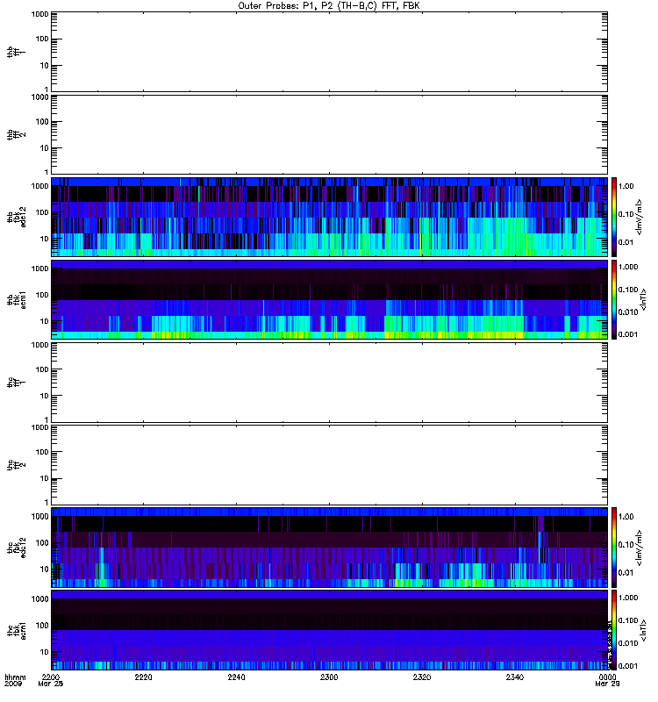
Task: Click the <|nT|> unit label beside thb scm1
Action: coord(643,299)
